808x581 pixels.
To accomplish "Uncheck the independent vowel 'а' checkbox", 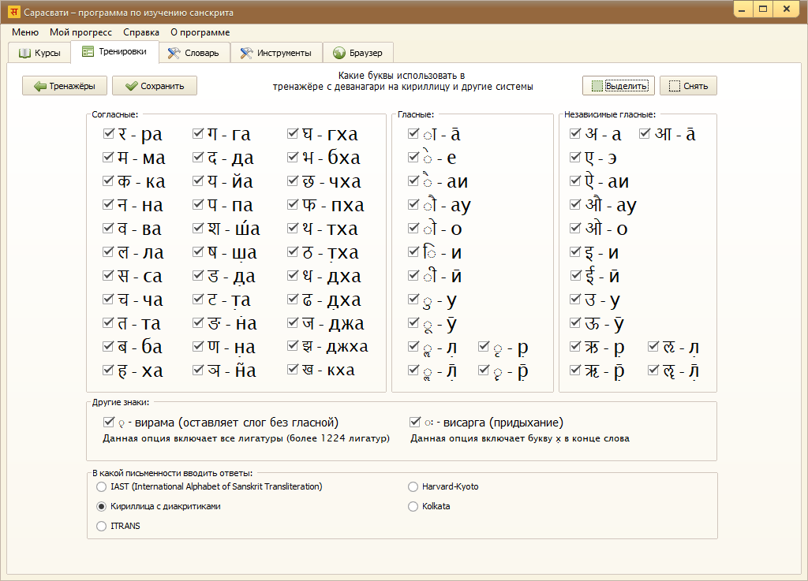I will [576, 134].
